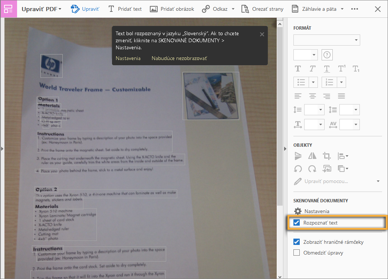This screenshot has height=279, width=388.
Task: Rotate object clockwise
Action: [312, 169]
